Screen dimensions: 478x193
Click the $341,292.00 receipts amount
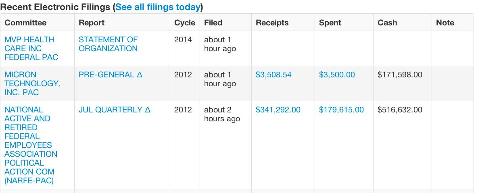pos(278,110)
